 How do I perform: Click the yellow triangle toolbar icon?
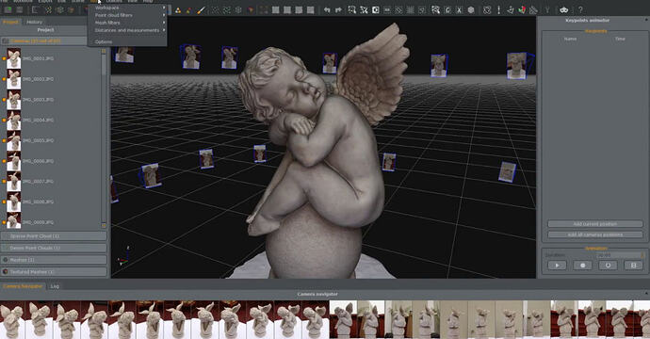[x=178, y=10]
